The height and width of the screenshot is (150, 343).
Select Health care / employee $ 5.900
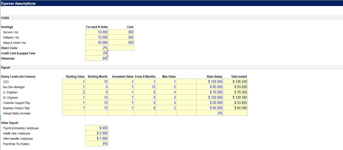click(97, 133)
